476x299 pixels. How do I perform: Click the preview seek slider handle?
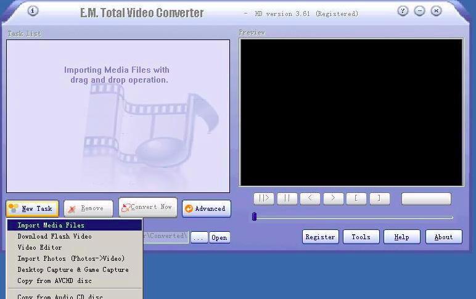(255, 216)
